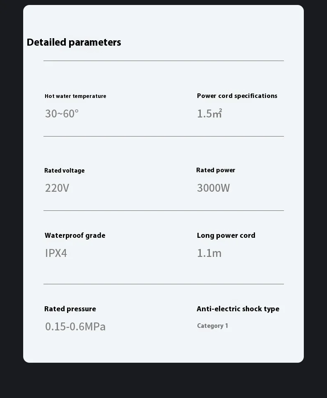Select the 1.1m cord length value

209,253
